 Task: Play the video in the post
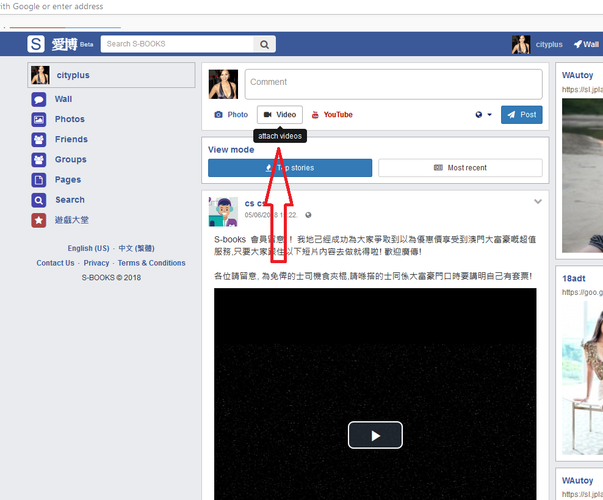point(375,435)
